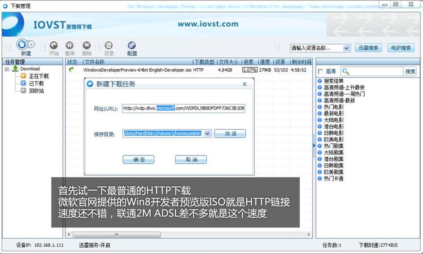Click the 新建 new task icon
The width and height of the screenshot is (423, 254).
point(22,44)
